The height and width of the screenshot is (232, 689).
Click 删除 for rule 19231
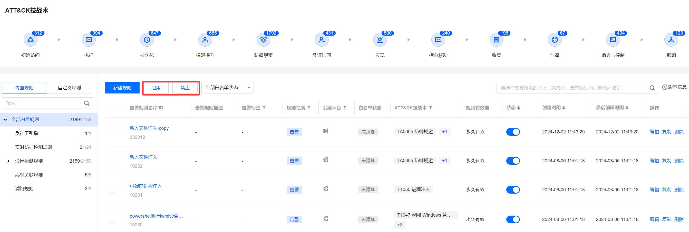(x=679, y=190)
